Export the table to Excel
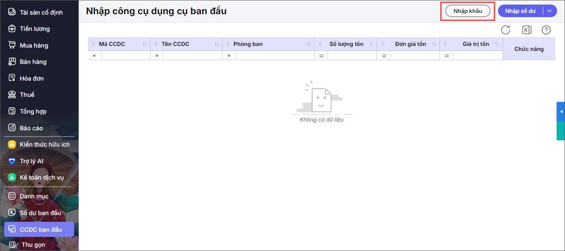 526,30
